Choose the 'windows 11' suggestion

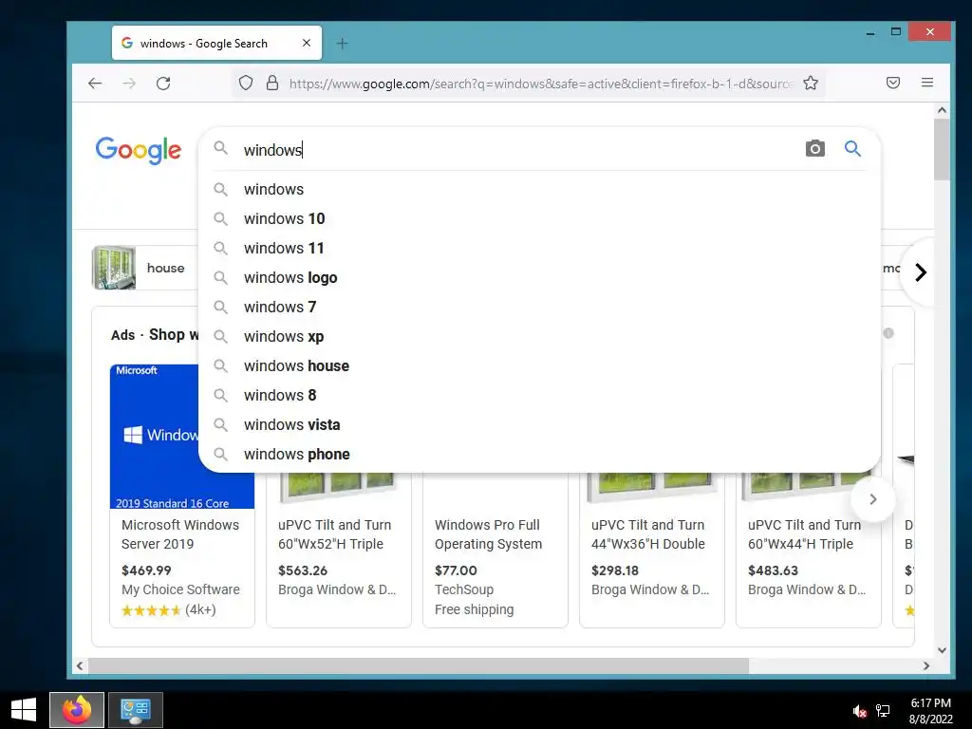point(539,248)
